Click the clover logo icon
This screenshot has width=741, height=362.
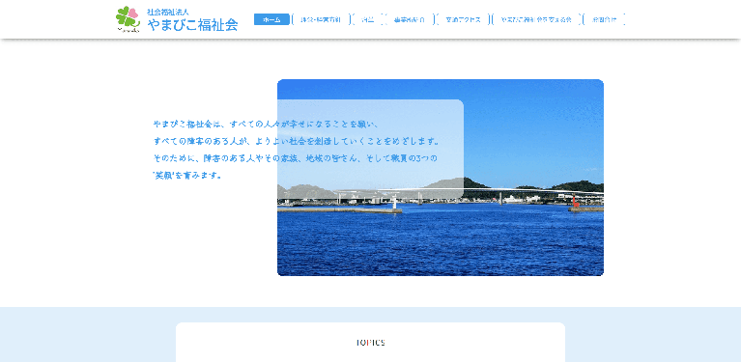(128, 19)
